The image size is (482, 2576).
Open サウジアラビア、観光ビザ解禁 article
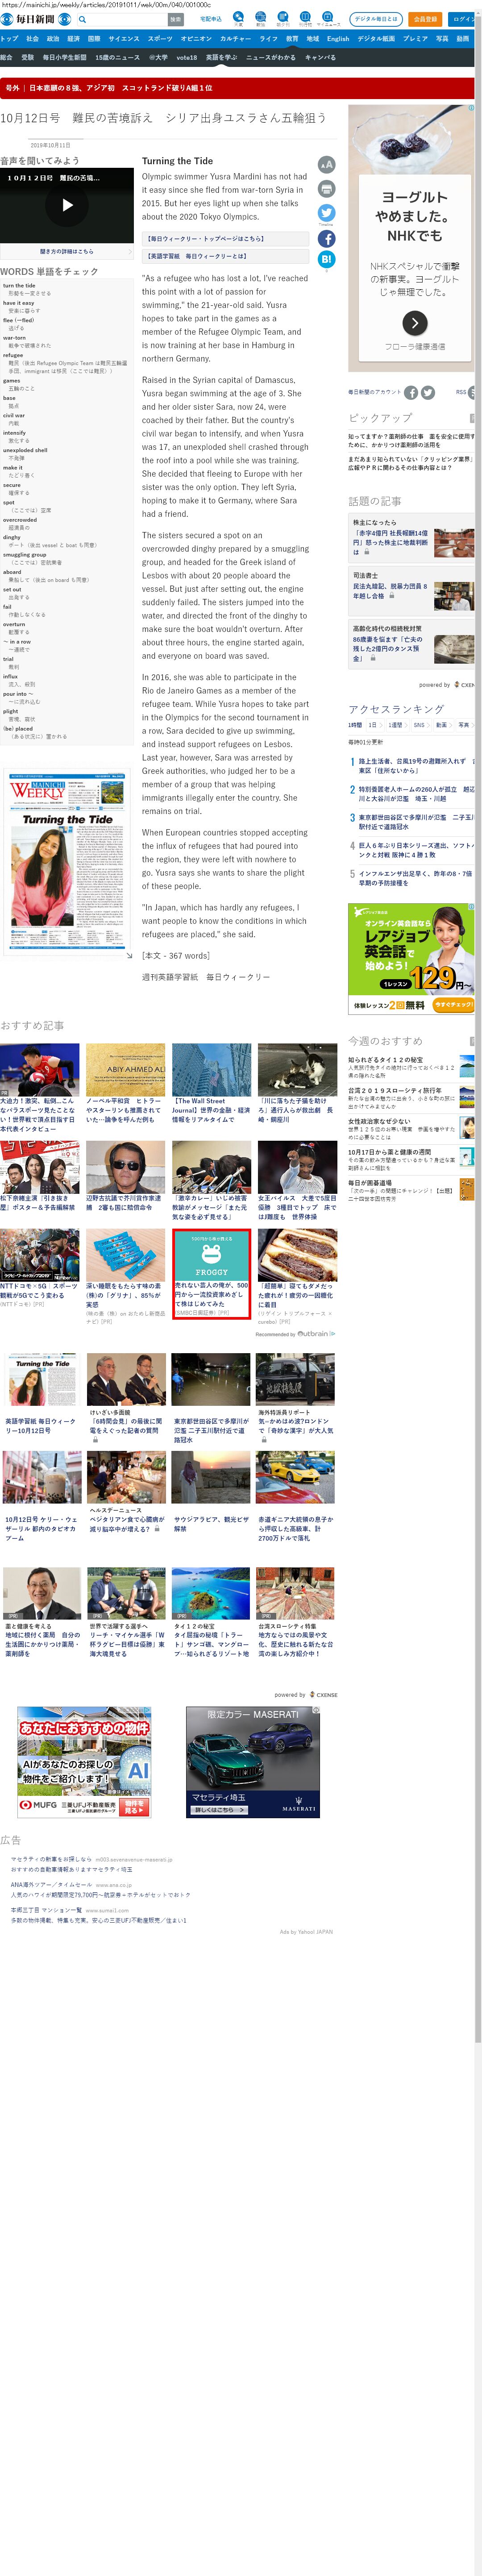pyautogui.click(x=211, y=1523)
